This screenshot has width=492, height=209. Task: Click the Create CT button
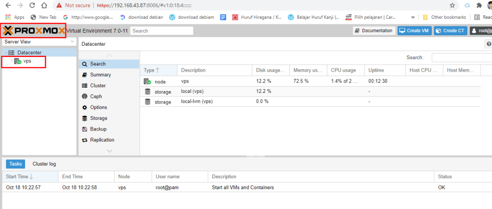(x=450, y=31)
